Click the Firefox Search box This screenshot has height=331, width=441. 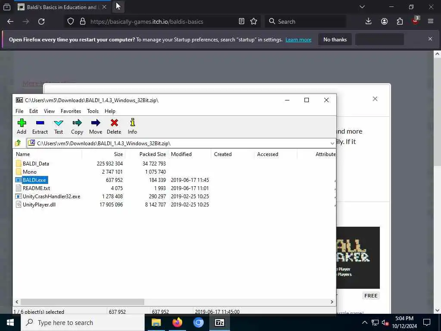pos(305,22)
